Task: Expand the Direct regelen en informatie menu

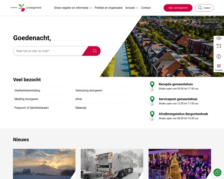Action: (73, 8)
